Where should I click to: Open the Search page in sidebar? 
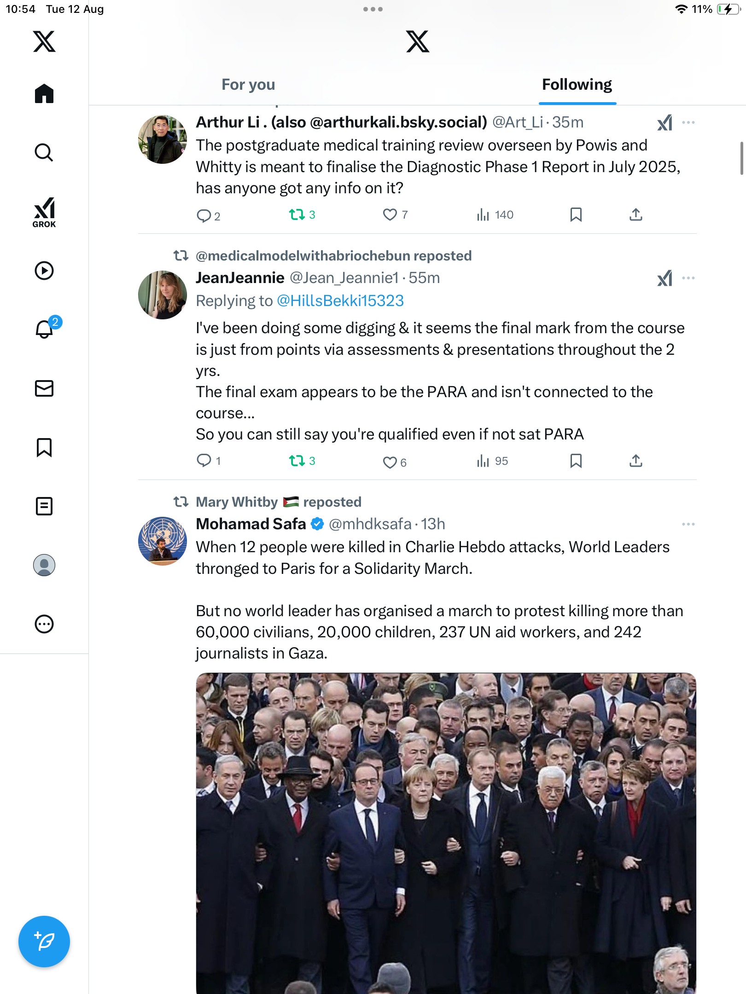click(44, 152)
